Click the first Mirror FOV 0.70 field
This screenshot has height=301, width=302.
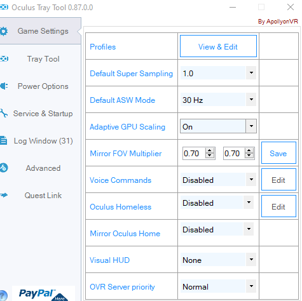(194, 153)
